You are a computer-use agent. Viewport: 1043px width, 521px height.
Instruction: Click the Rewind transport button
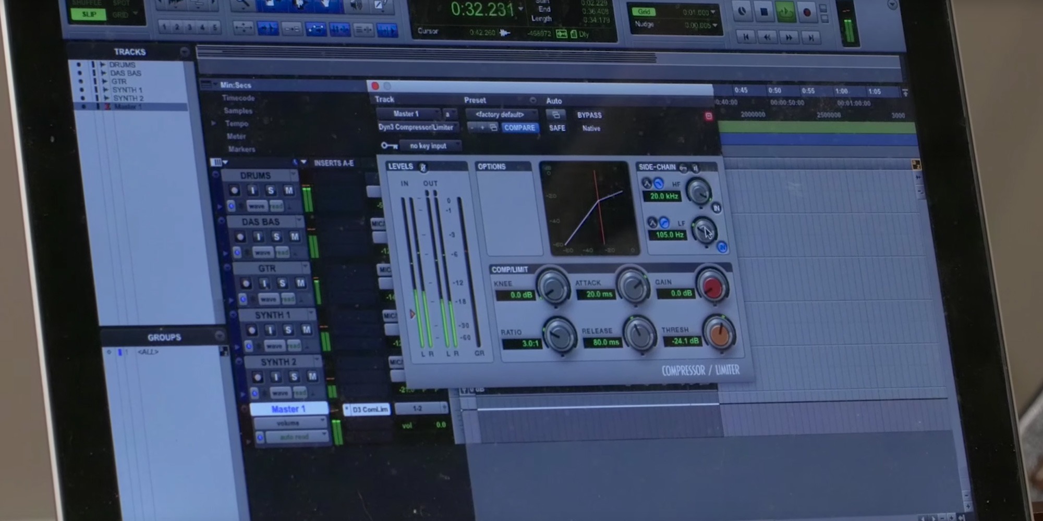pos(767,37)
